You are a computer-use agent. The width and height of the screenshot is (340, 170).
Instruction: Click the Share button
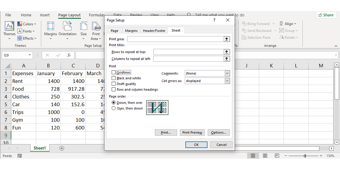[326, 15]
